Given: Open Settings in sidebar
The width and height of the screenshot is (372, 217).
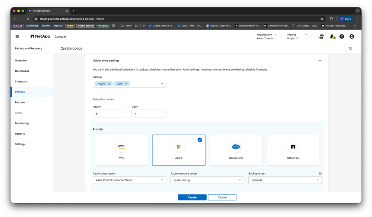Looking at the screenshot, I should pyautogui.click(x=20, y=144).
